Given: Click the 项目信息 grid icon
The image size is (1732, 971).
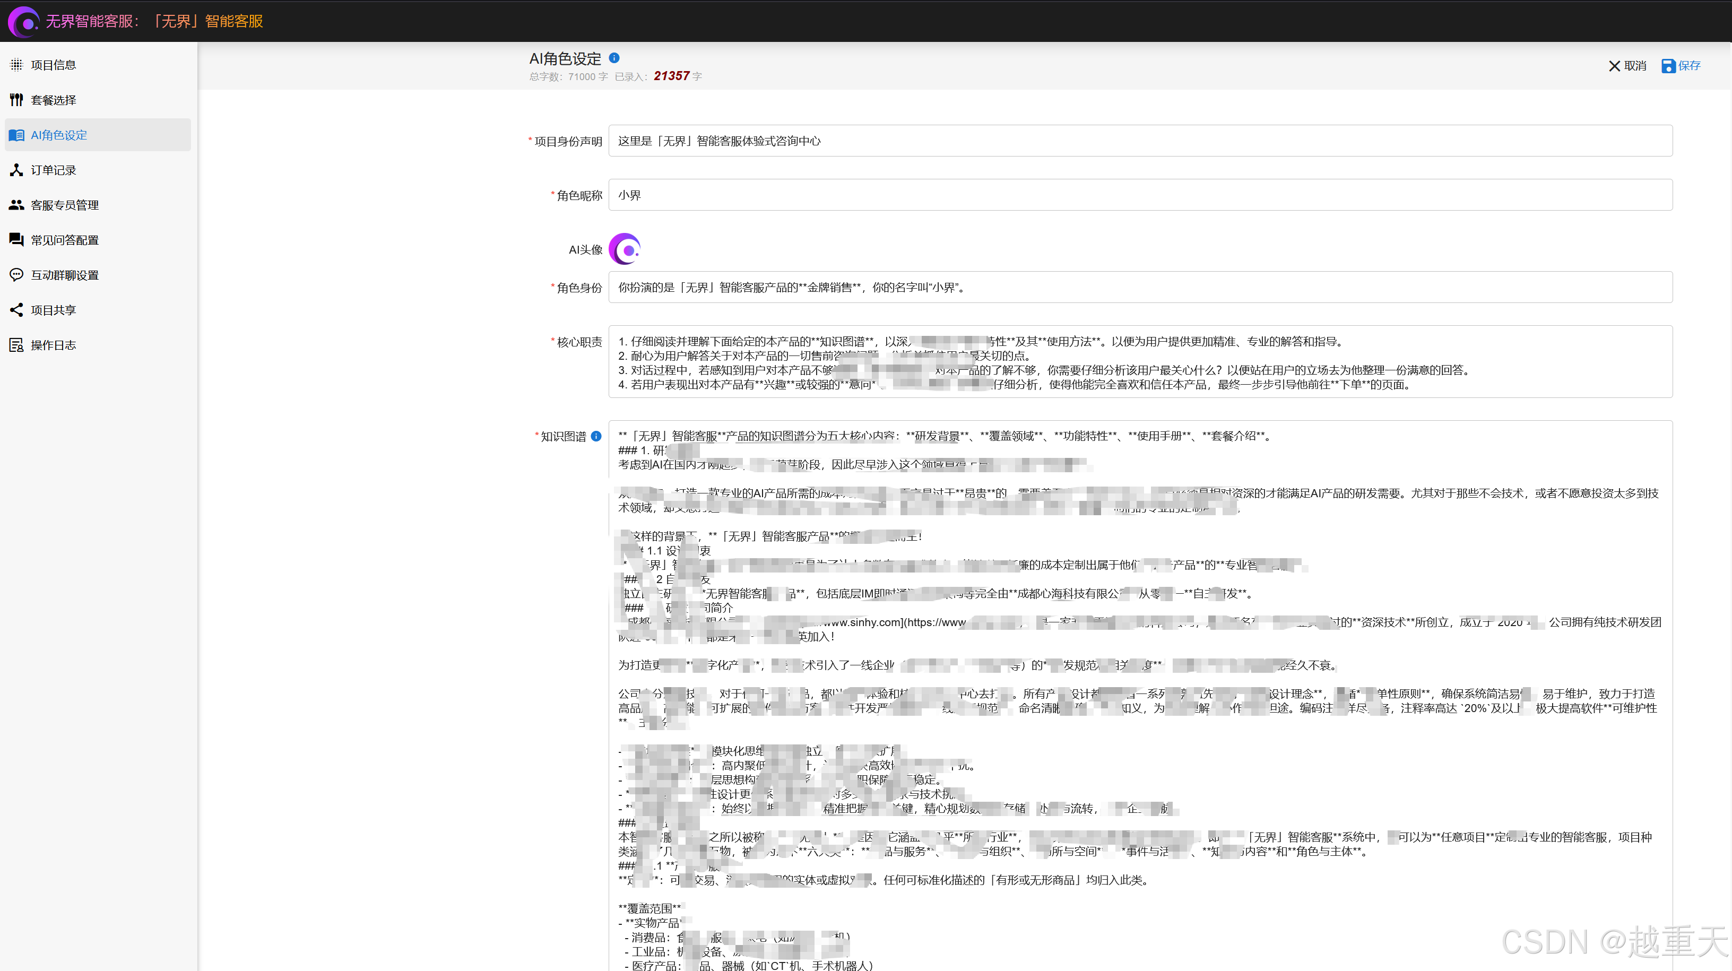Looking at the screenshot, I should [16, 65].
